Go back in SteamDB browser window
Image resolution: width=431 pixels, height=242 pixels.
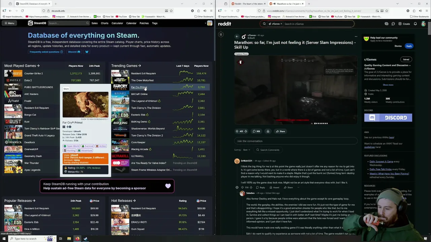click(x=10, y=11)
